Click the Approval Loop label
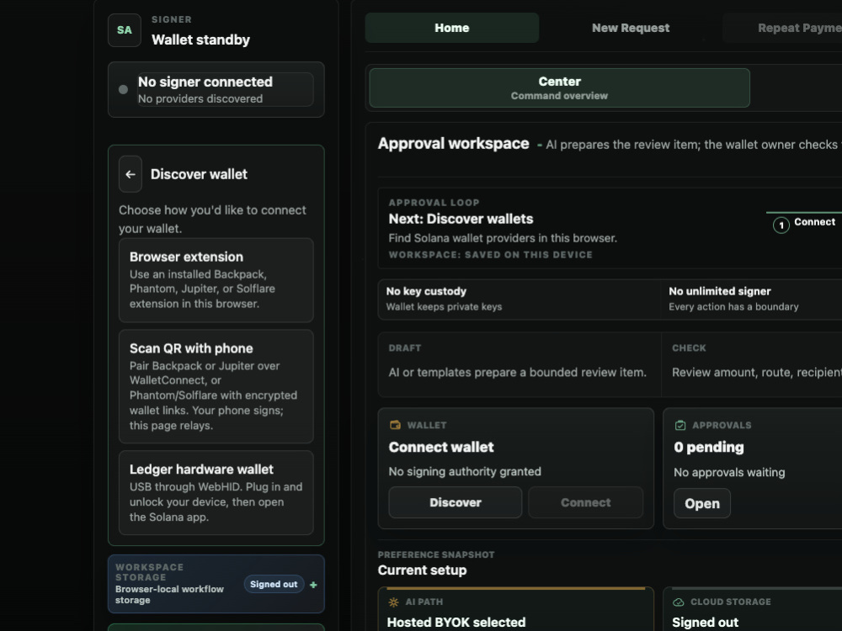 pyautogui.click(x=434, y=203)
